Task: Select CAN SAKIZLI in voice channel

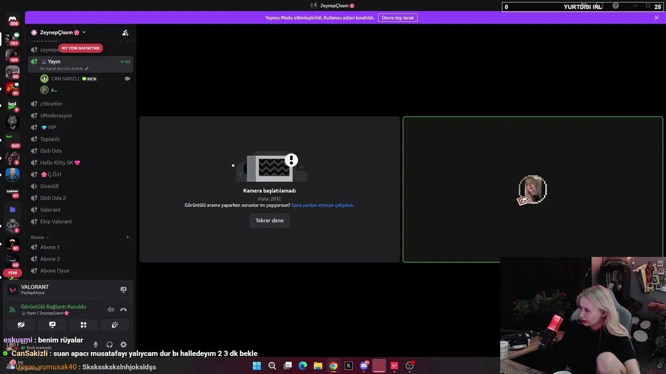Action: coord(85,78)
